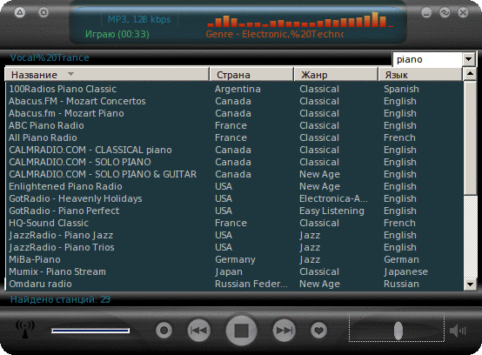Mute sound via speaker icon
Image resolution: width=482 pixels, height=355 pixels.
pos(458,331)
